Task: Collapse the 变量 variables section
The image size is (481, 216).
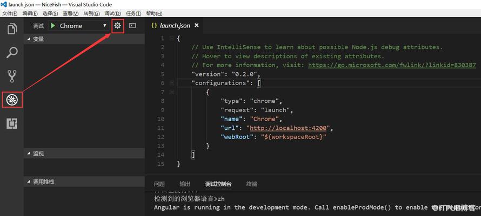Action: click(x=29, y=39)
